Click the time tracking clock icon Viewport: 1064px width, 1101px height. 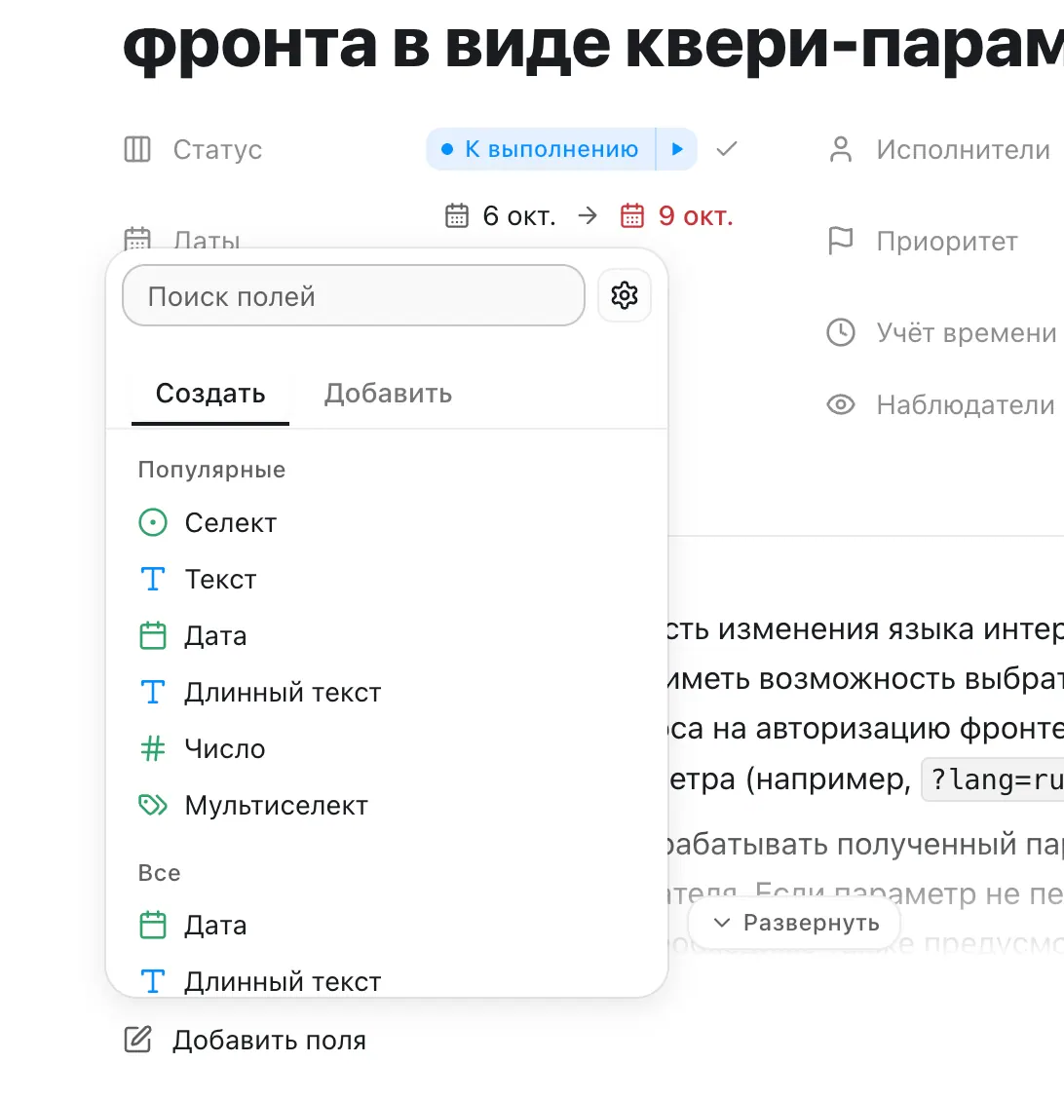point(841,332)
